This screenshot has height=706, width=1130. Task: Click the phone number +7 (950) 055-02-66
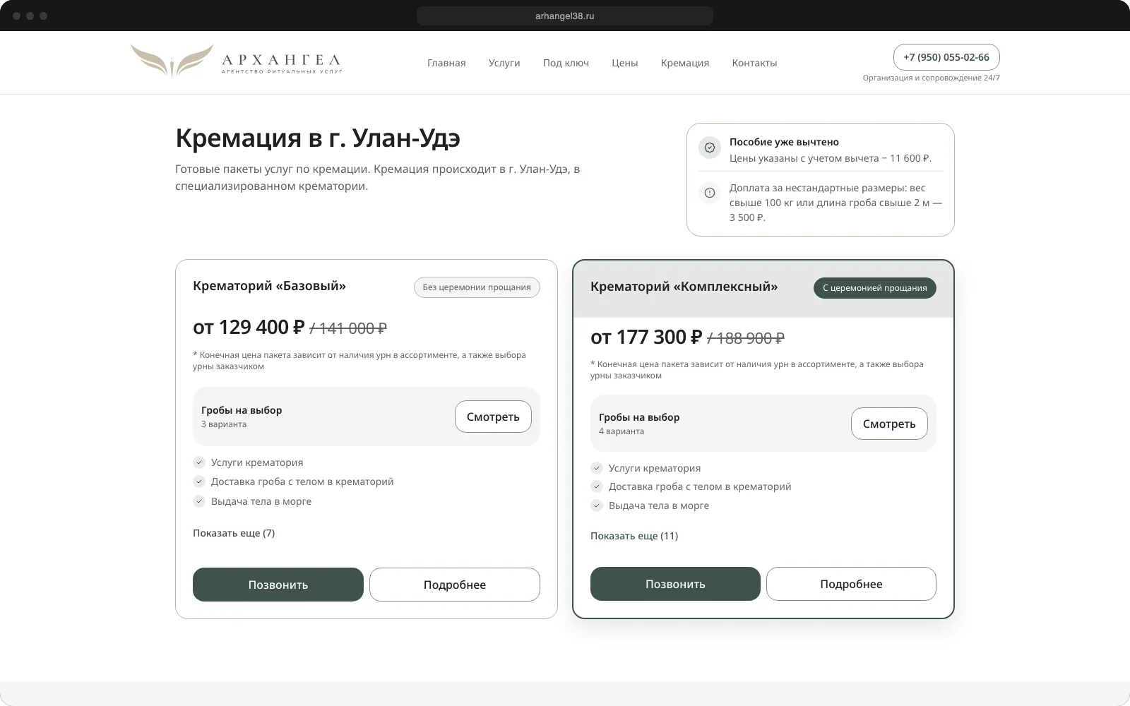946,57
